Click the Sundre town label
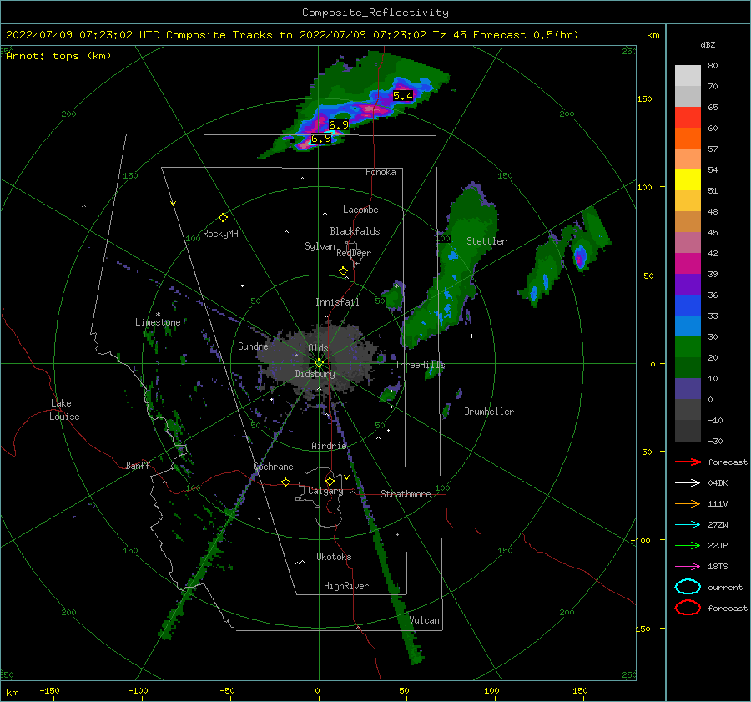Image resolution: width=751 pixels, height=702 pixels. coord(253,346)
